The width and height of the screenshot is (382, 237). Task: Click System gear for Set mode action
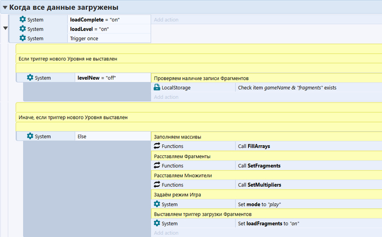pyautogui.click(x=157, y=204)
